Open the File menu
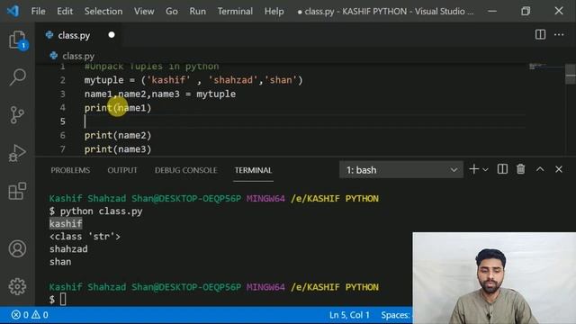The height and width of the screenshot is (324, 576). click(x=38, y=12)
